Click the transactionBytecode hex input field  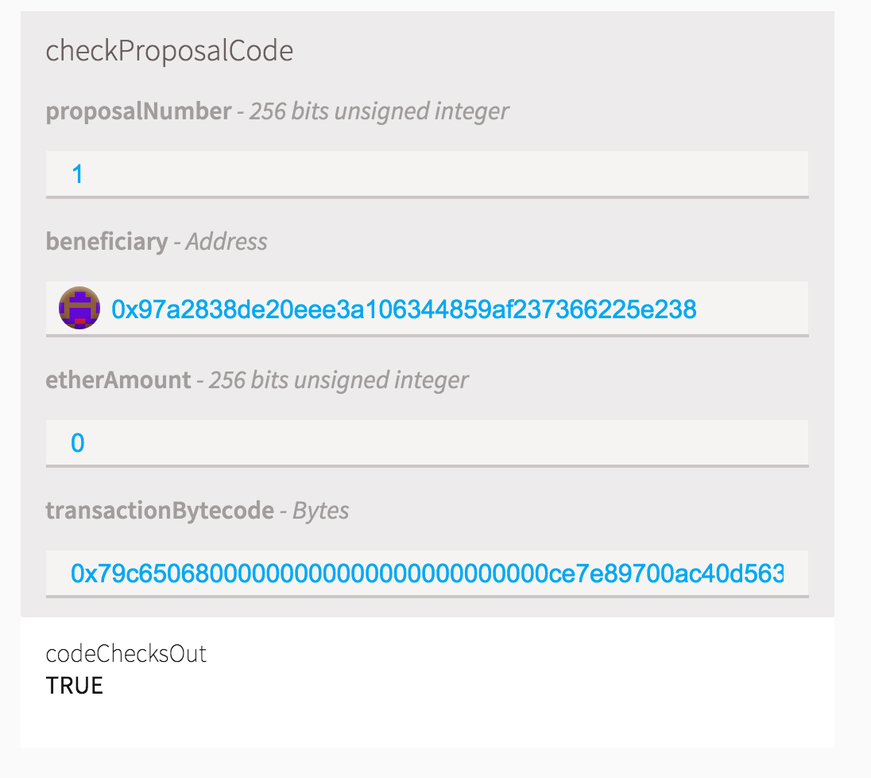tap(427, 573)
